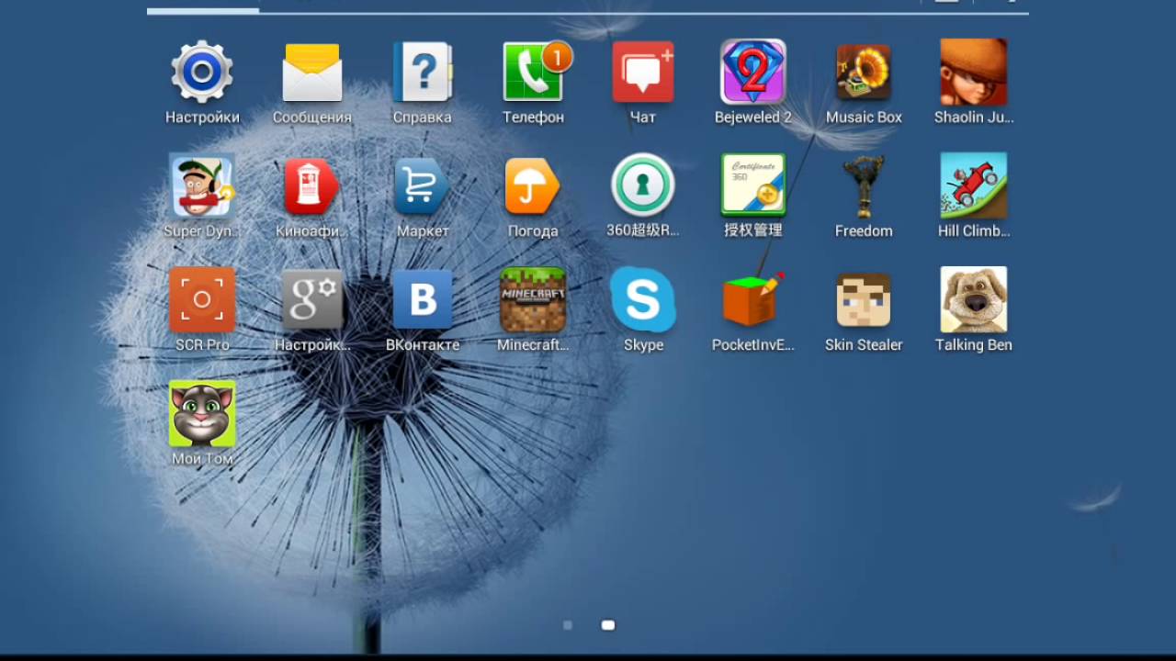
Task: Launch the 360 root app
Action: tap(643, 185)
